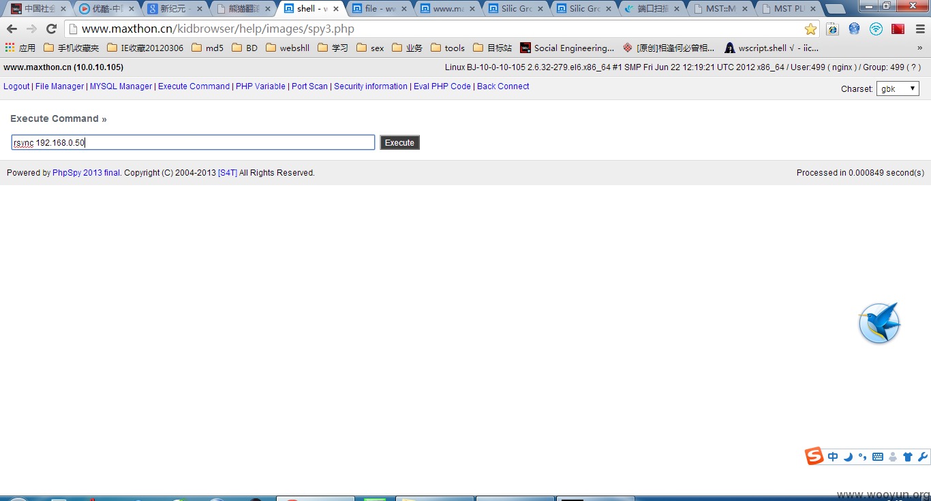Click the Sogou orange S logo
The width and height of the screenshot is (931, 501).
pyautogui.click(x=814, y=457)
